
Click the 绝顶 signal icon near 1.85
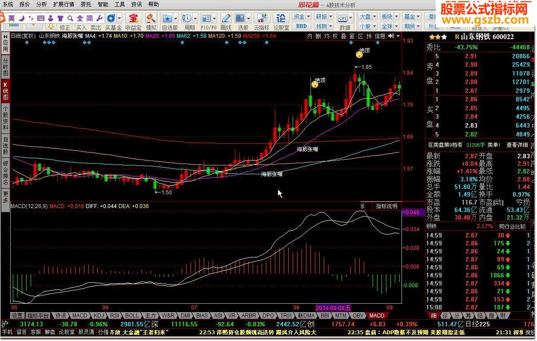pos(359,55)
